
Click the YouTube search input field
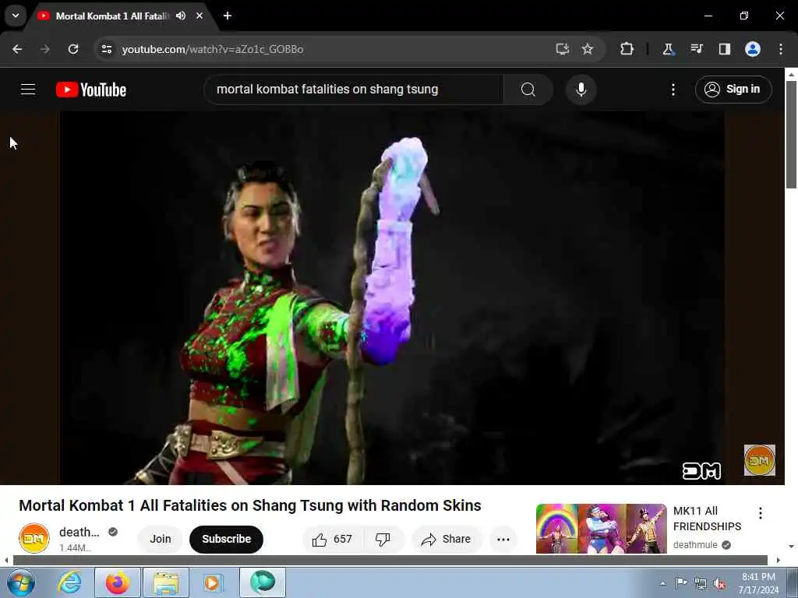point(354,90)
